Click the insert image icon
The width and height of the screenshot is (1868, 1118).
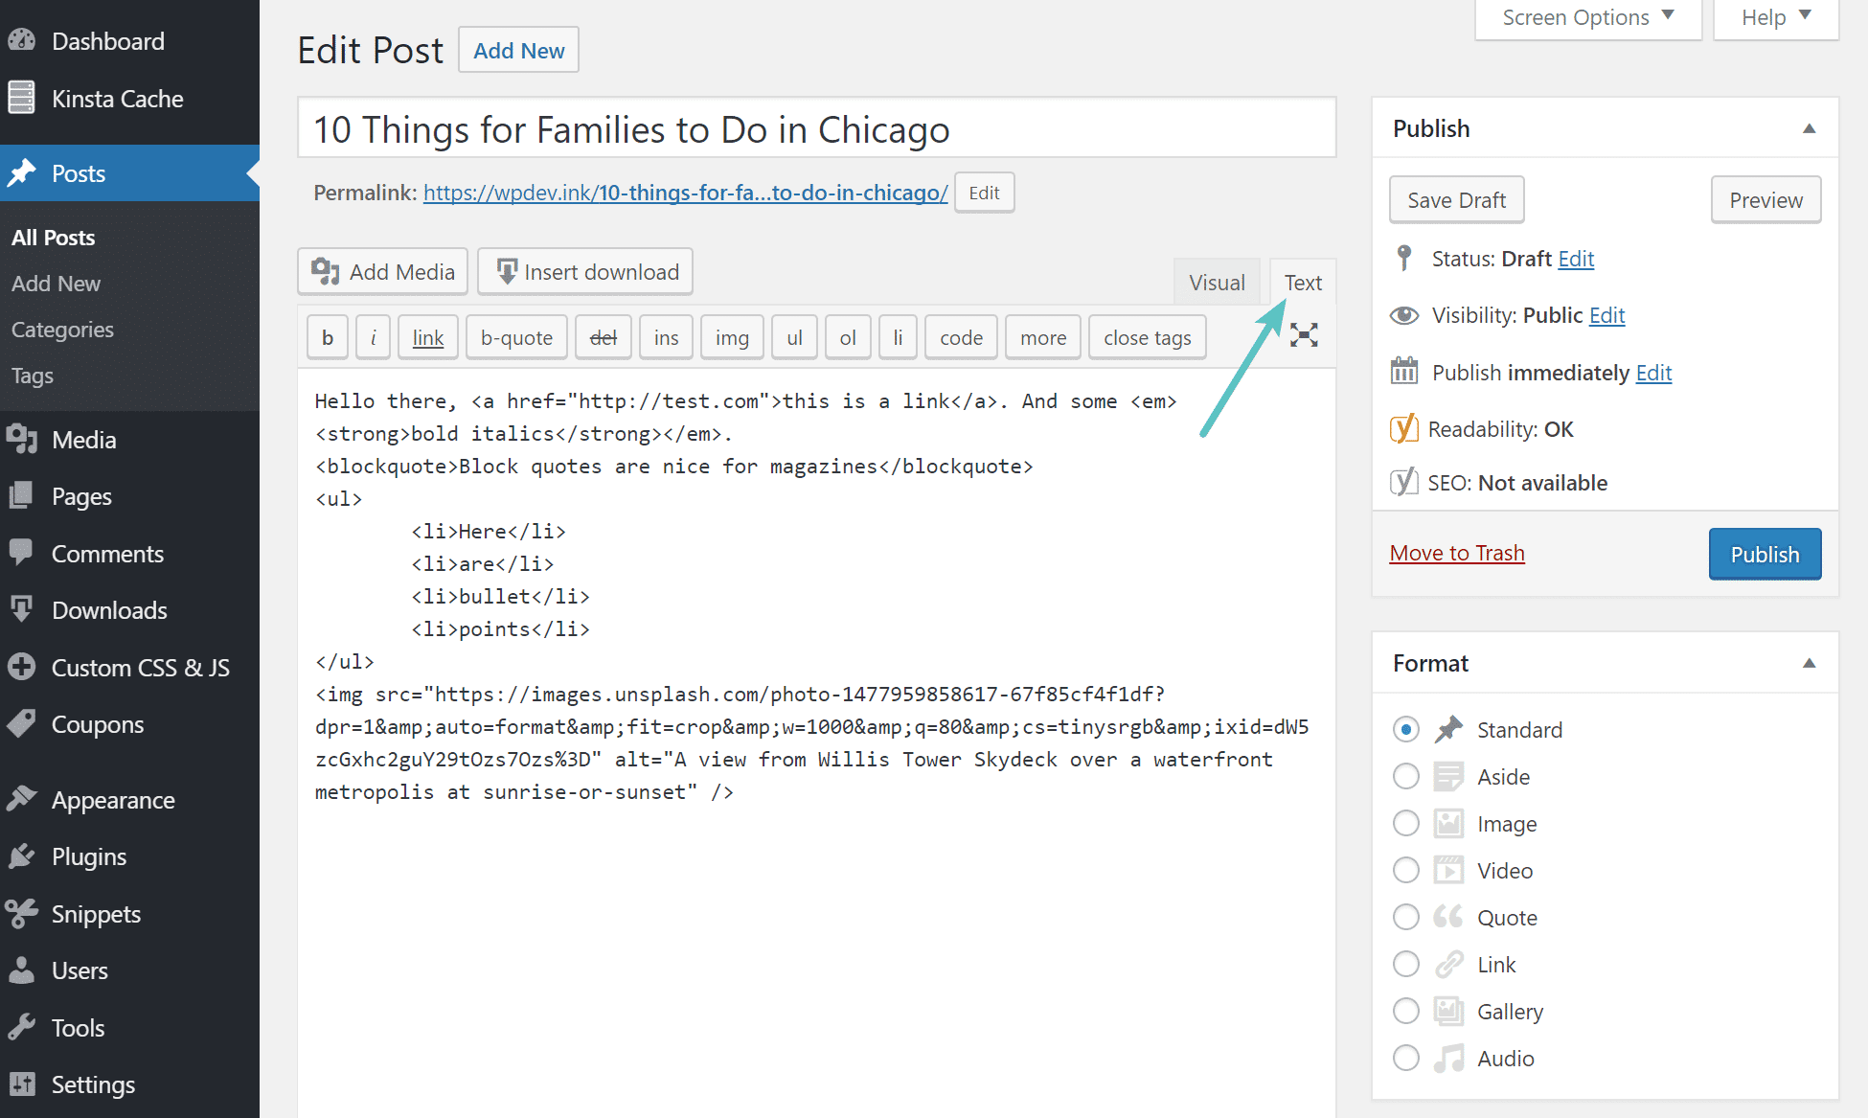pyautogui.click(x=730, y=335)
